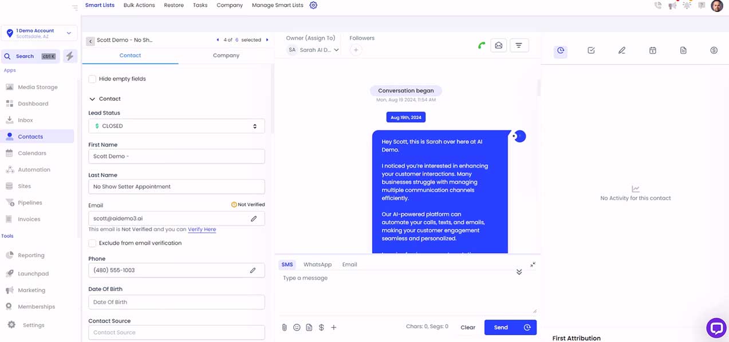Check Exclude from email verification
This screenshot has height=342, width=729.
92,243
